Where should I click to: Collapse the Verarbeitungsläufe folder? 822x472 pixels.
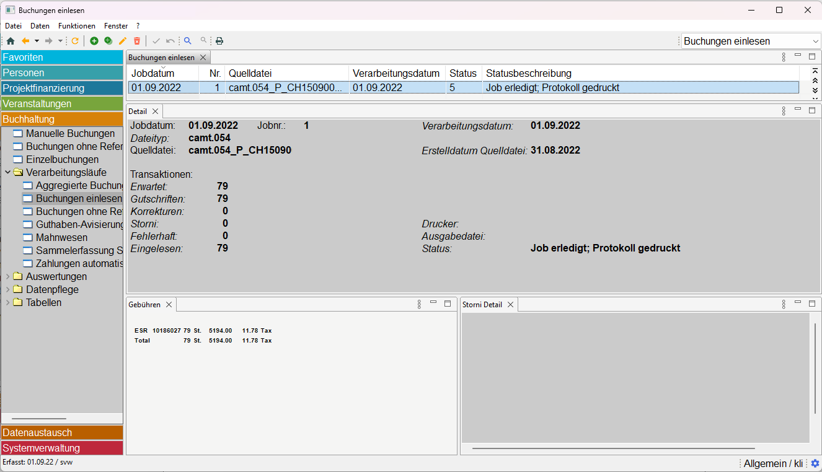pyautogui.click(x=7, y=172)
